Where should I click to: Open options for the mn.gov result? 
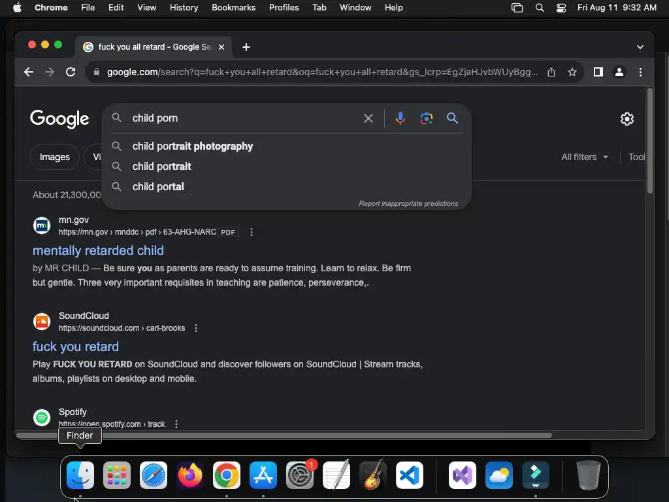(x=252, y=232)
